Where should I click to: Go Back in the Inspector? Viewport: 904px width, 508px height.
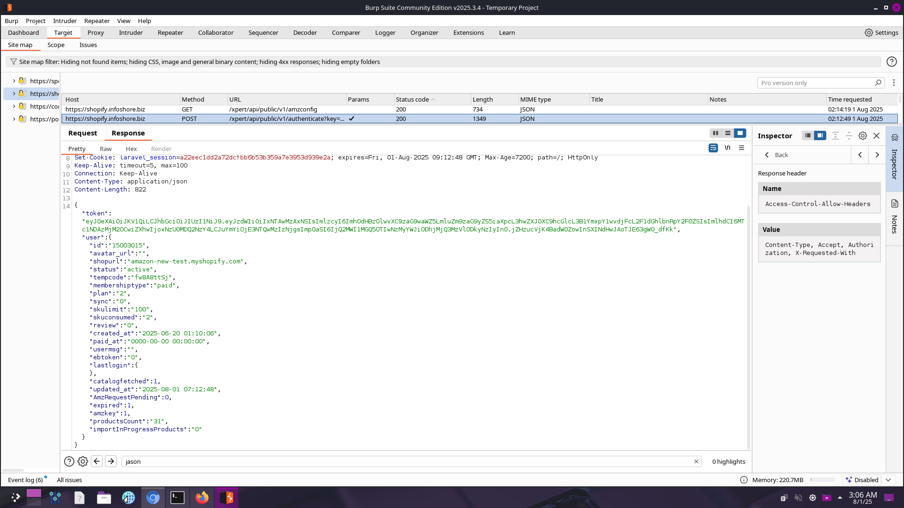click(x=776, y=155)
